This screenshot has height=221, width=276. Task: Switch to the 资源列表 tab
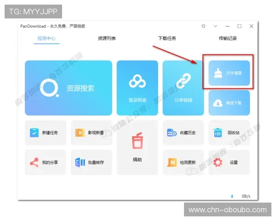click(x=107, y=38)
